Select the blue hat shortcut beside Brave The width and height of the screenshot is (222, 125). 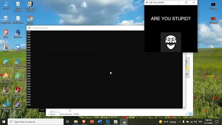[18, 34]
